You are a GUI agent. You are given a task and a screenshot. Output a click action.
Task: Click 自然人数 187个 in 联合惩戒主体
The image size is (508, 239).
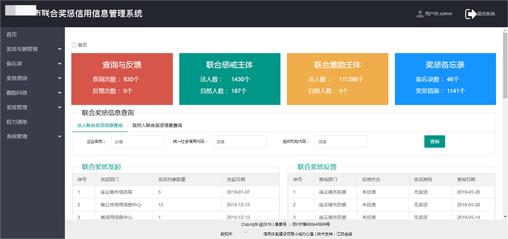click(x=224, y=91)
